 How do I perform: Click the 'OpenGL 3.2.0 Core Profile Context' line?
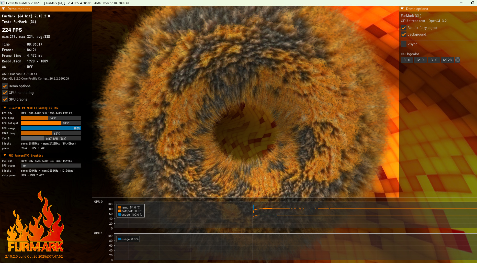pos(36,79)
